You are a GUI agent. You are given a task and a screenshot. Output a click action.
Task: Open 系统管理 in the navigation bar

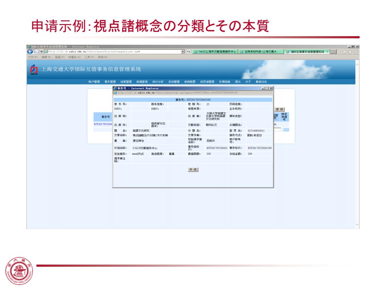(x=174, y=82)
